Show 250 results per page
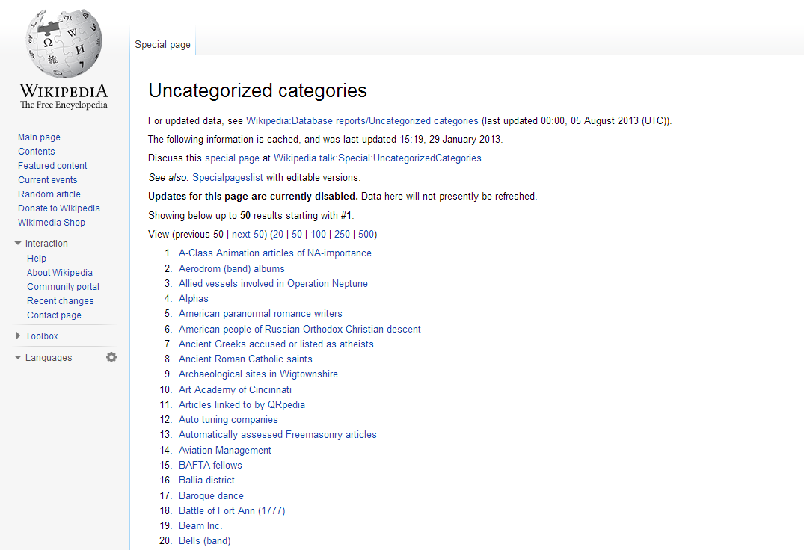 point(342,235)
